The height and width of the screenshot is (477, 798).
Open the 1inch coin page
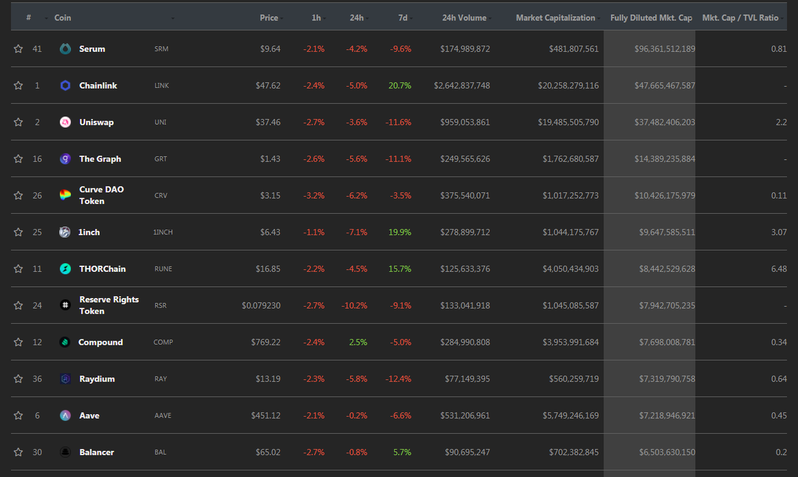pyautogui.click(x=90, y=232)
